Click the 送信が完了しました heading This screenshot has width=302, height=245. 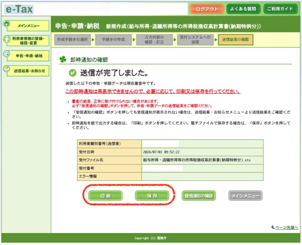click(x=114, y=73)
